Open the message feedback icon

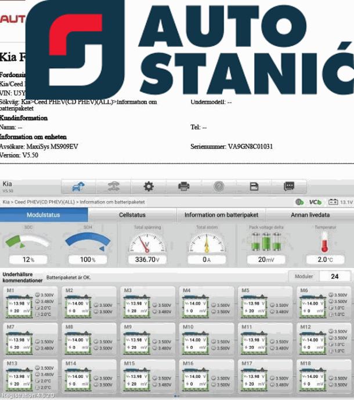click(289, 187)
